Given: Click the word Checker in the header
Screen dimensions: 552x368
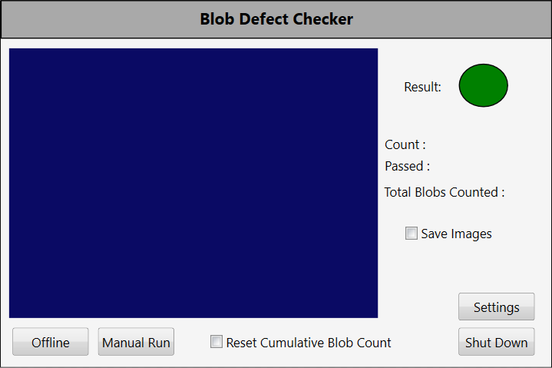Looking at the screenshot, I should pos(323,19).
